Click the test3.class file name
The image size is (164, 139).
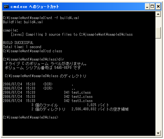82,101
